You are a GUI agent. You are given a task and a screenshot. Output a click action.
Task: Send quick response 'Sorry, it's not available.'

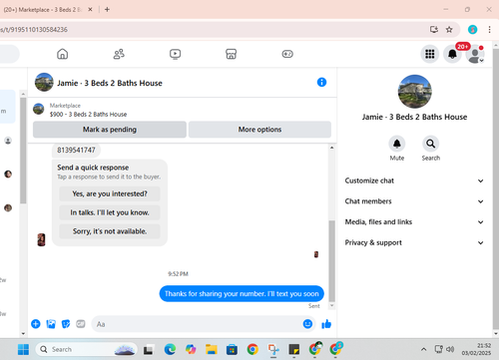[x=110, y=231]
